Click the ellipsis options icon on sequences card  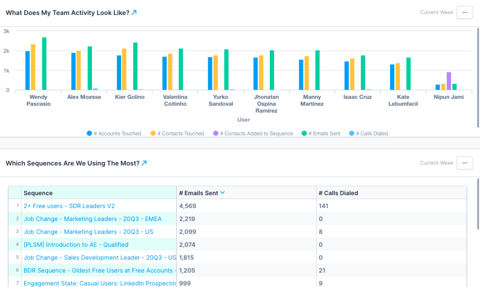(x=465, y=163)
